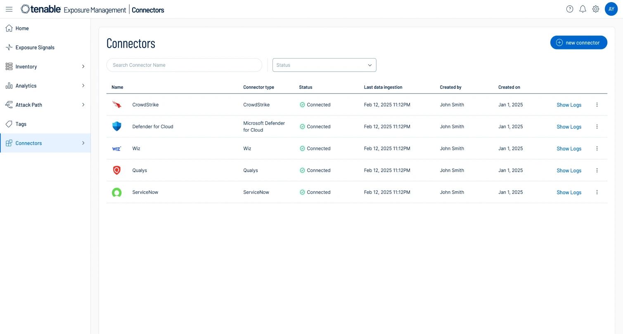Click the Inventory list icon
This screenshot has width=623, height=334.
coord(9,66)
